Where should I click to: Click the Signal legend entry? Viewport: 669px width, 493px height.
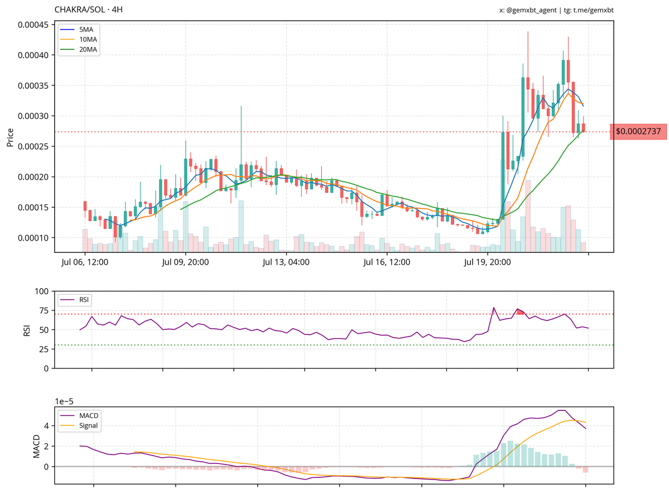pos(79,425)
